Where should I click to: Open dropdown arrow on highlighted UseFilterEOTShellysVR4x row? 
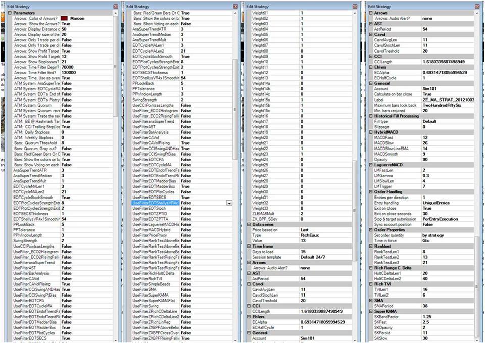pyautogui.click(x=229, y=203)
